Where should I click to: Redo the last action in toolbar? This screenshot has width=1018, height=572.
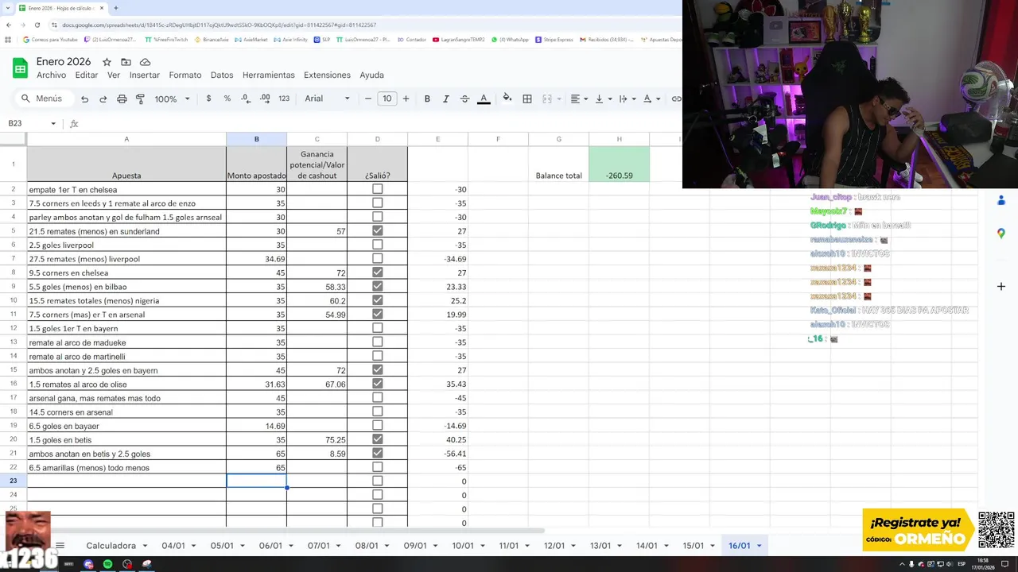coord(103,99)
